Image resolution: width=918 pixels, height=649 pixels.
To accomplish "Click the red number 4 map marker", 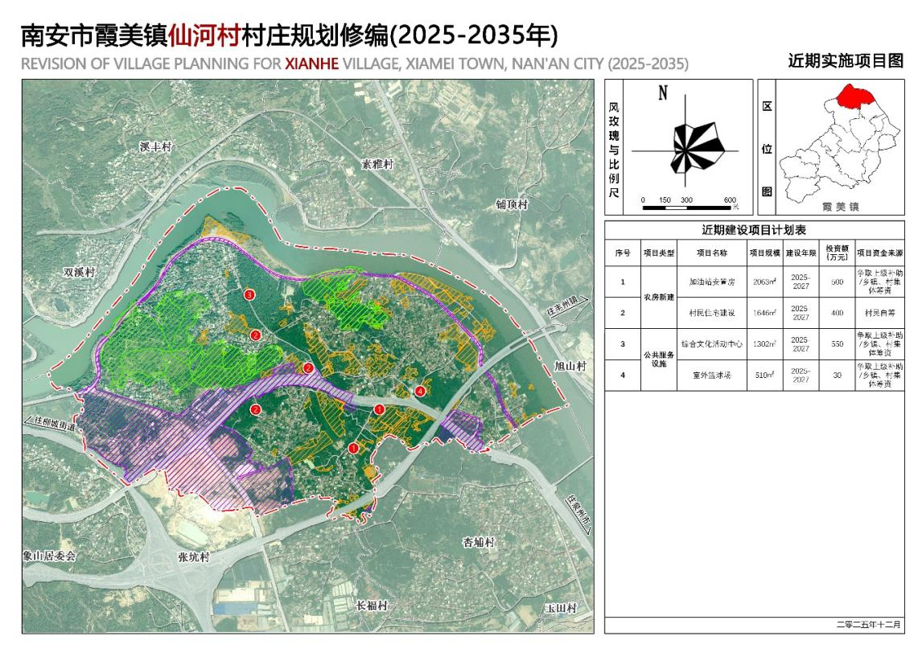I will pyautogui.click(x=419, y=391).
